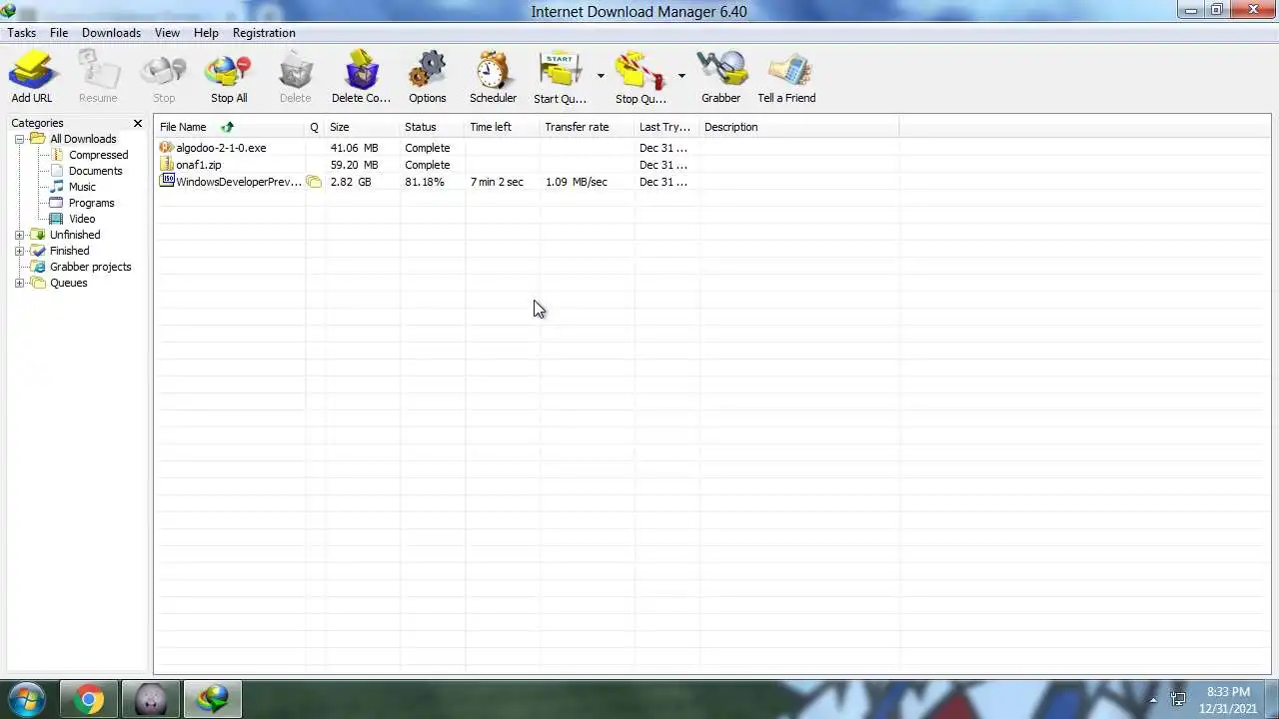
Task: Launch Google Chrome from the taskbar
Action: tap(88, 699)
